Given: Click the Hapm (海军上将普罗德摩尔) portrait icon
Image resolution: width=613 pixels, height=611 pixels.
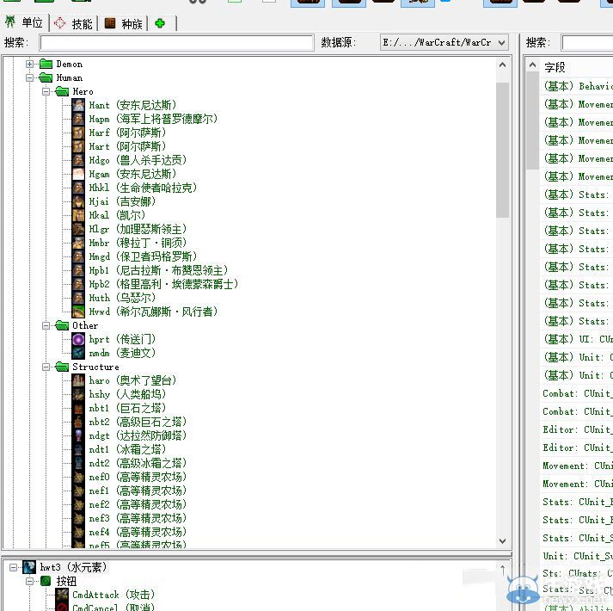Looking at the screenshot, I should [x=78, y=119].
